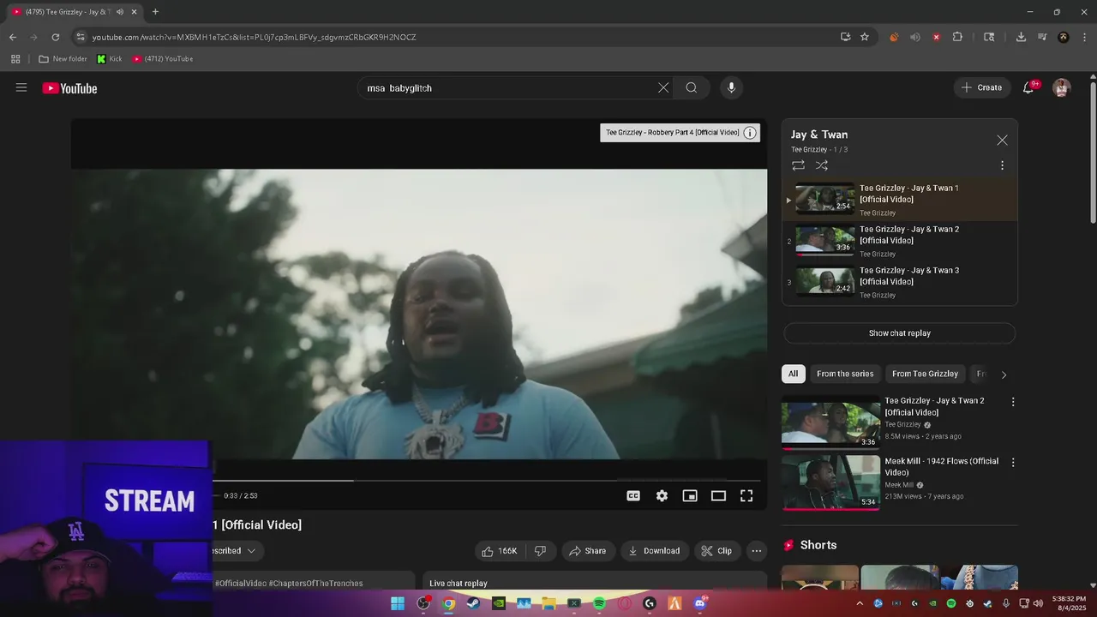Mute the tab via speaker icon
1097x617 pixels.
[x=120, y=12]
